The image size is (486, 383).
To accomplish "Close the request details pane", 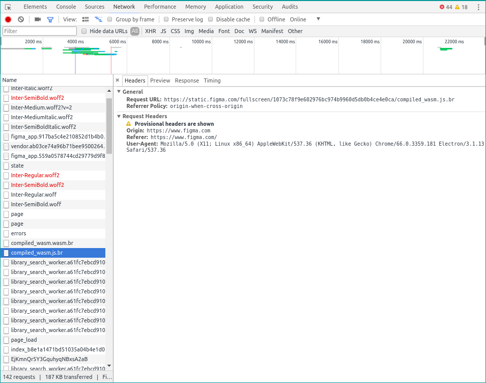I will [118, 80].
